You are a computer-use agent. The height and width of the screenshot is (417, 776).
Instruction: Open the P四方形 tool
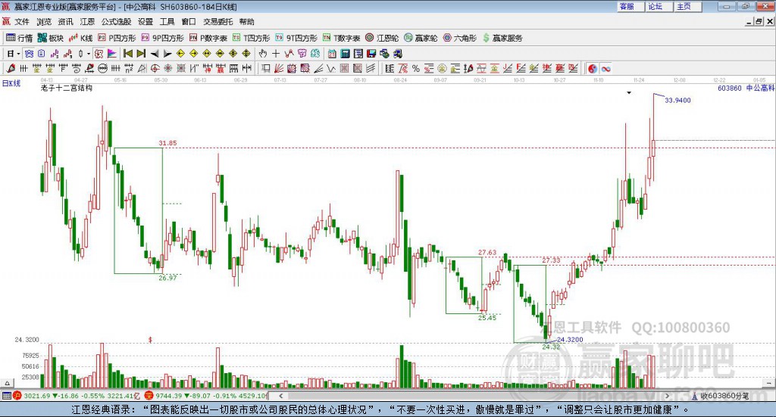(117, 38)
